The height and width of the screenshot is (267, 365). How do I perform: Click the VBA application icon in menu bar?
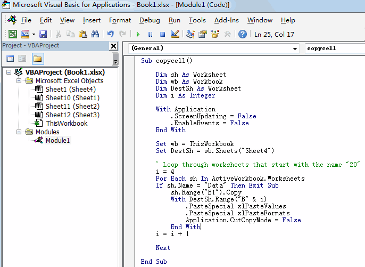12,20
